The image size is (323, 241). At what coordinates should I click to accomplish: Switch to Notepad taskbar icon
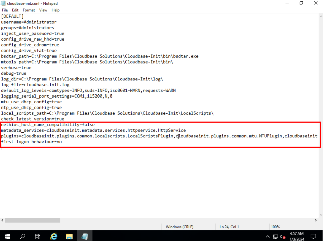(84, 236)
